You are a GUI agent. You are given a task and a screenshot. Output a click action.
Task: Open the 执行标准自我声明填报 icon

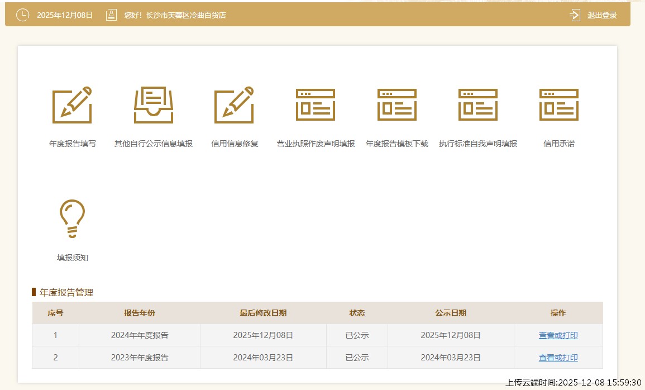[x=478, y=105]
